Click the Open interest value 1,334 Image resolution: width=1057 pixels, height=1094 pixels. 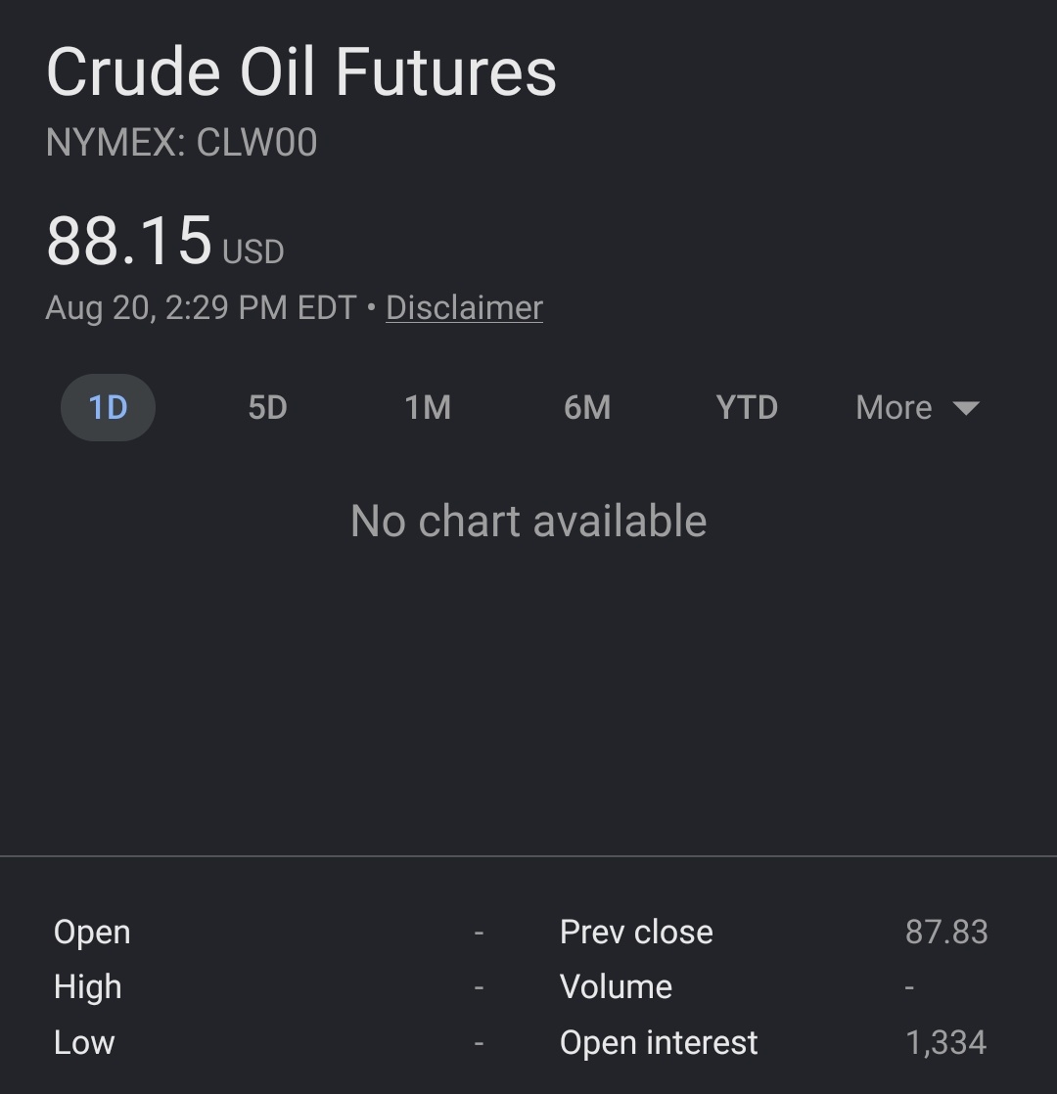click(x=946, y=1043)
